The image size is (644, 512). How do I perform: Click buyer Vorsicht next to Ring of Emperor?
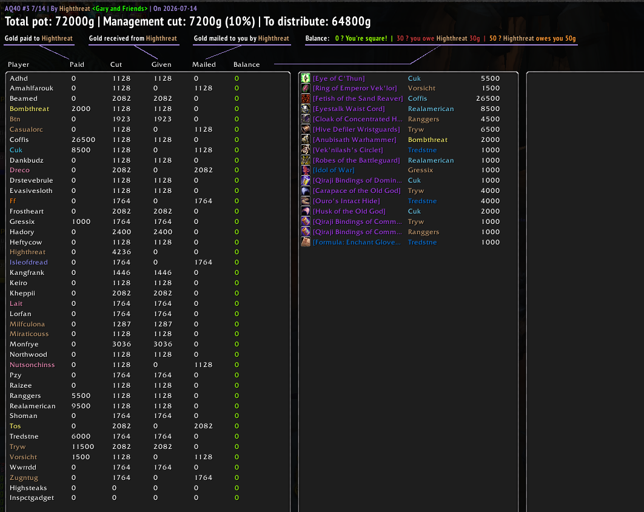[421, 89]
